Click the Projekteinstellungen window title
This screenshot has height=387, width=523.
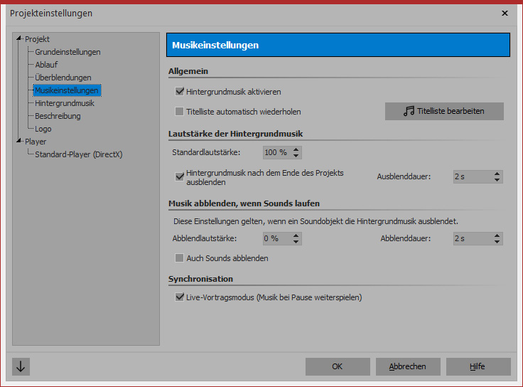click(x=51, y=14)
